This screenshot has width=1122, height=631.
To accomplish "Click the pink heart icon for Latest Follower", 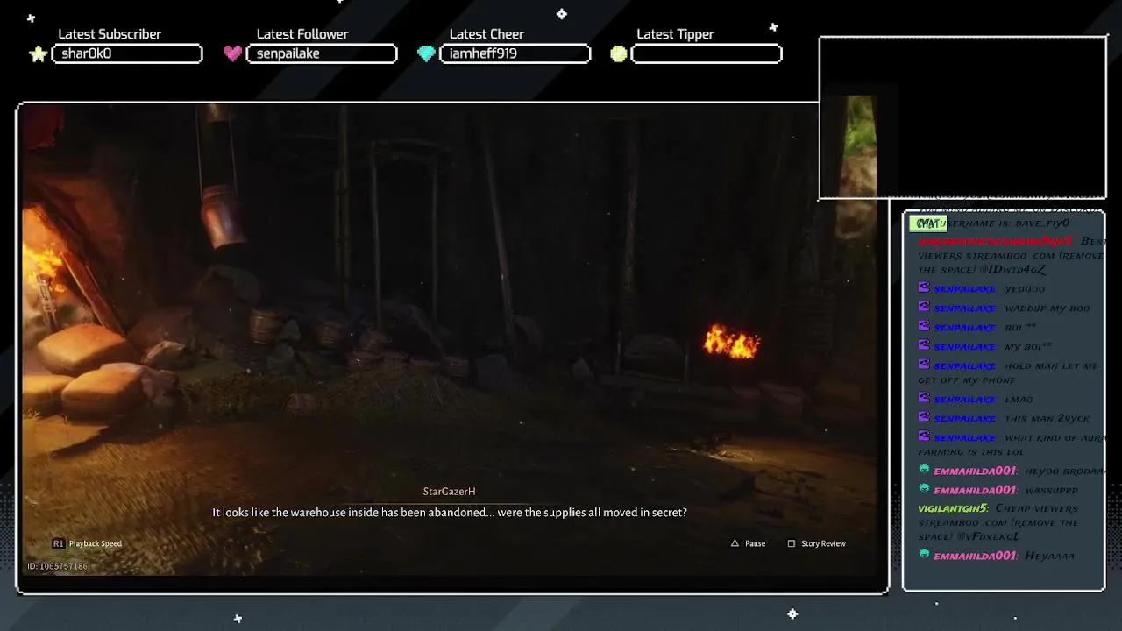I will [x=232, y=53].
